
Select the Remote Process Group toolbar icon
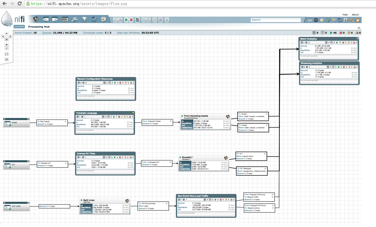75,19
